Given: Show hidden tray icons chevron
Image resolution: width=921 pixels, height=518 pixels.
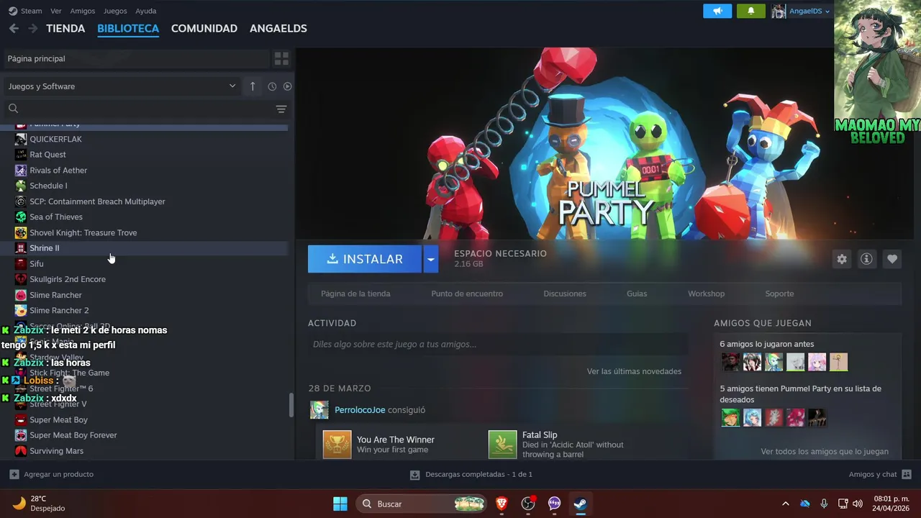Looking at the screenshot, I should coord(785,504).
